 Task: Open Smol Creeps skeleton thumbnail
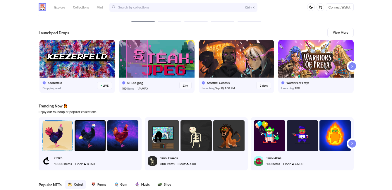196,136
